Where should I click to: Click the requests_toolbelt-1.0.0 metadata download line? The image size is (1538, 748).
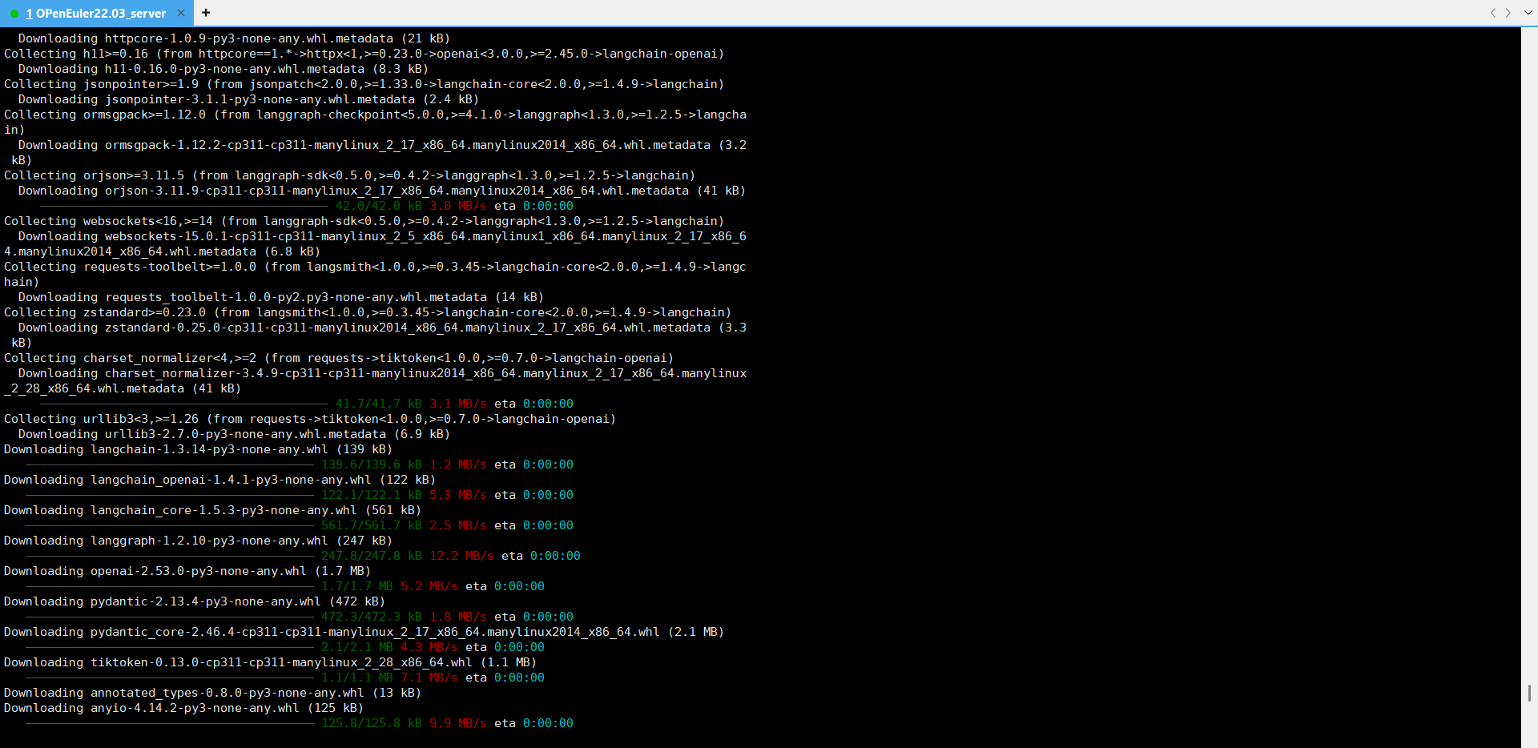281,297
